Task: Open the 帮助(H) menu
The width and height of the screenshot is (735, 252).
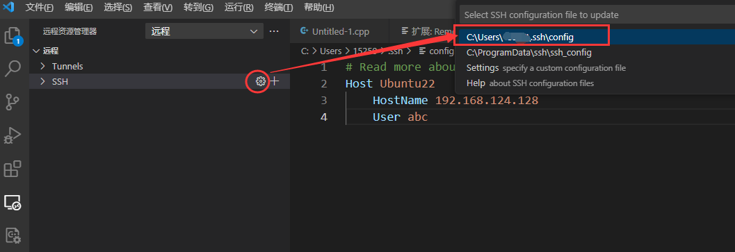Action: pos(319,8)
